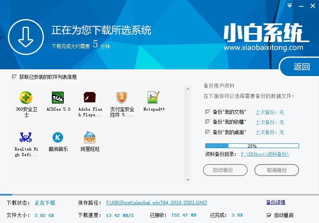The image size is (319, 223).
Task: Click 上次备份: 无 beside 我的桌面
Action: tap(270, 133)
